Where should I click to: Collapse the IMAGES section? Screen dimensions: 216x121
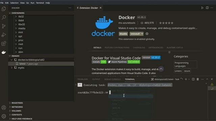10,56
